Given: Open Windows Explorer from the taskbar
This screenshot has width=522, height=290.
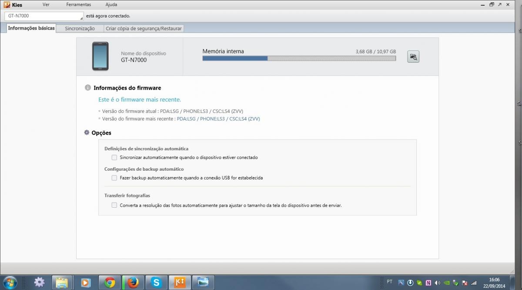Looking at the screenshot, I should [x=62, y=282].
